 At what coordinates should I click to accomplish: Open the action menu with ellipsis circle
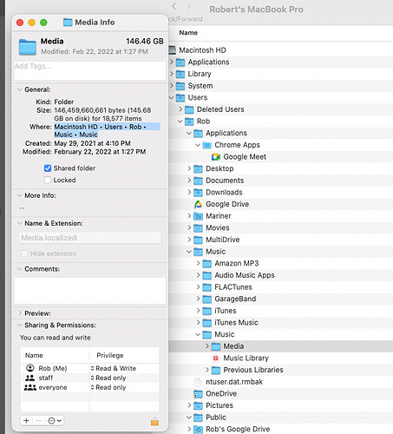coord(55,421)
